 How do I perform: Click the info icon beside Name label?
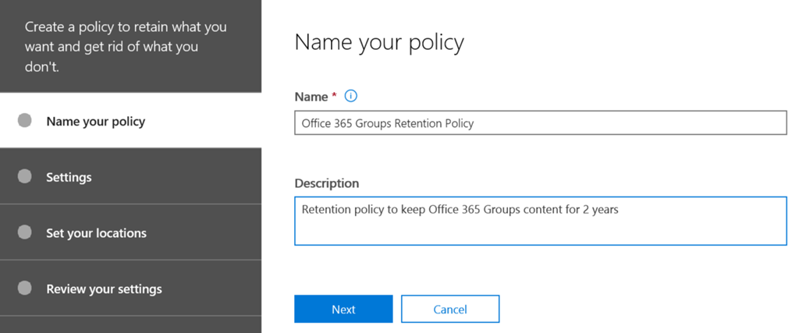point(350,96)
